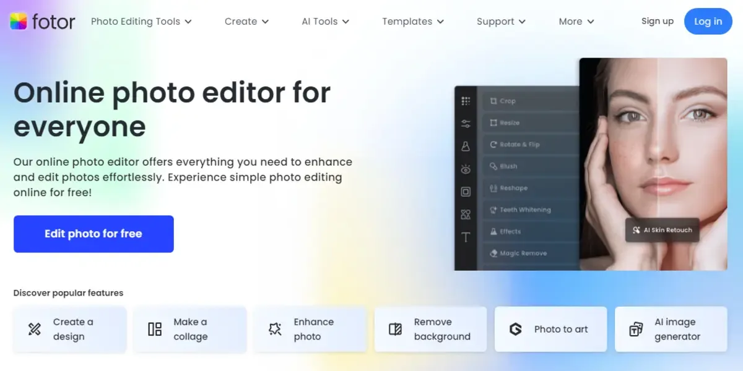Click the adjust sliders icon in editor sidebar
This screenshot has width=743, height=371.
pyautogui.click(x=466, y=124)
